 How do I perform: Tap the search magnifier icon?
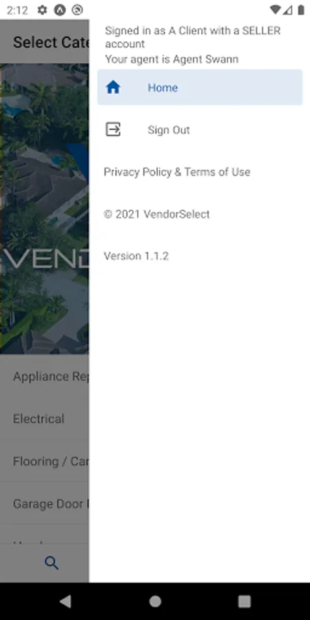52,563
